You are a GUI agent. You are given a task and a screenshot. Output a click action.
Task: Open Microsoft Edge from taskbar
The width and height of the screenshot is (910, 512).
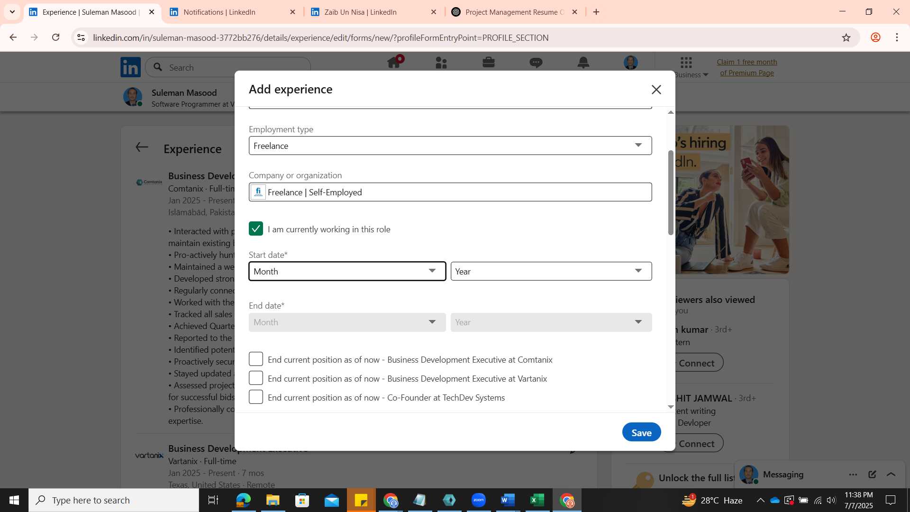coord(243,500)
